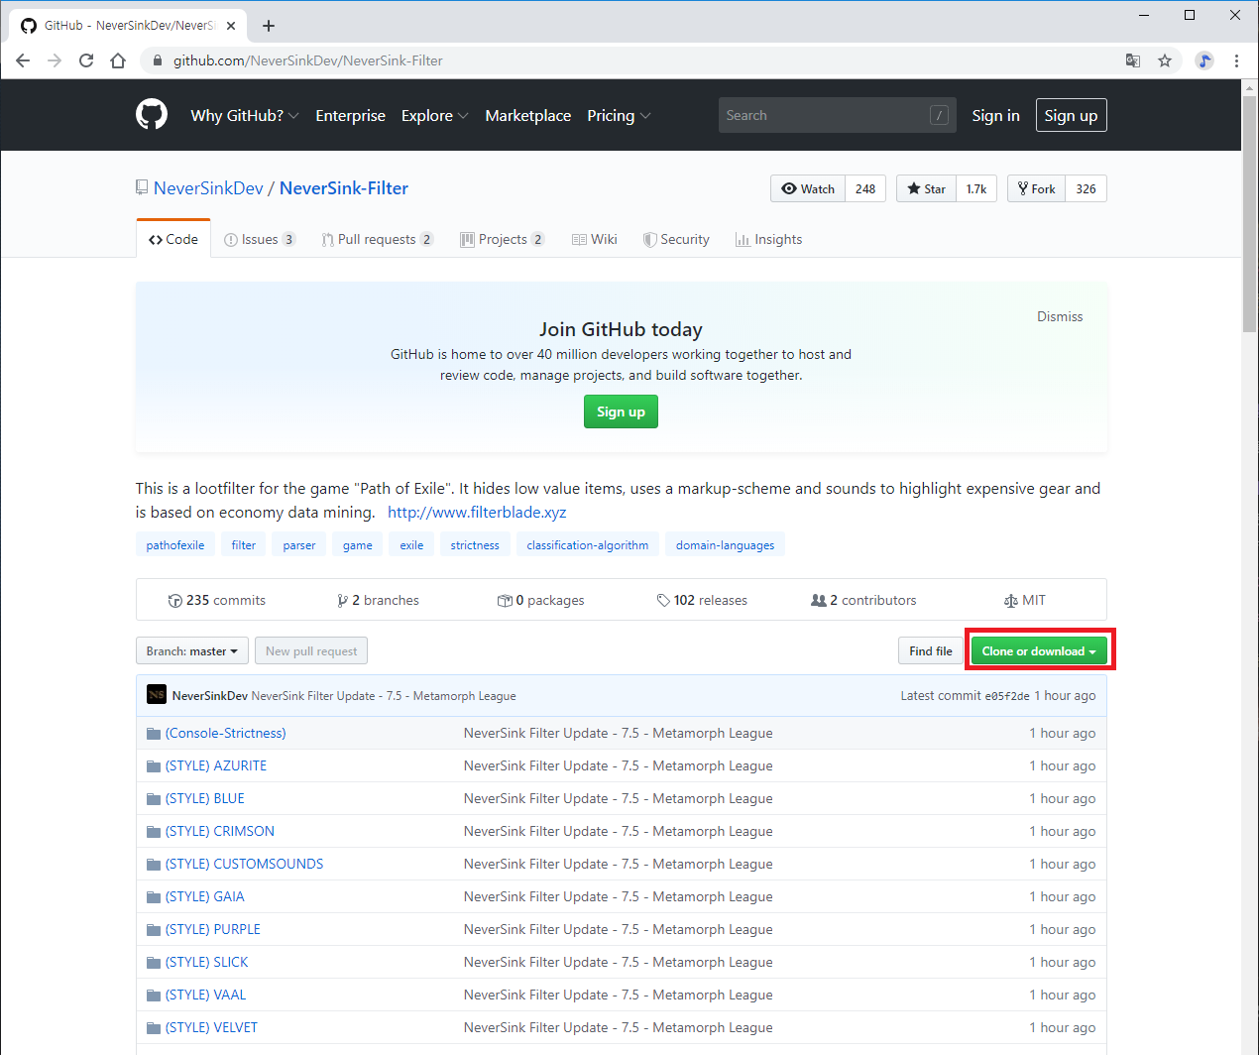Open the NeverSink-Filter repo name link

343,188
